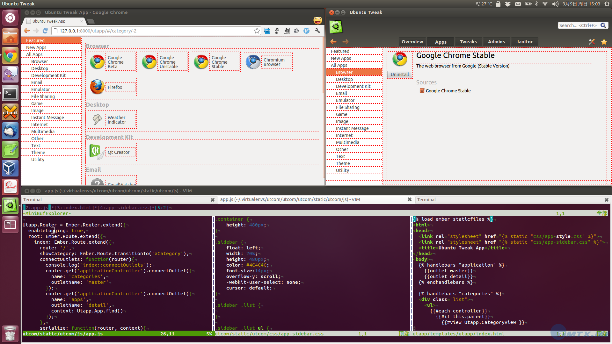Viewport: 612px width, 344px height.
Task: Select Development Kit in web page sidebar
Action: [51, 75]
